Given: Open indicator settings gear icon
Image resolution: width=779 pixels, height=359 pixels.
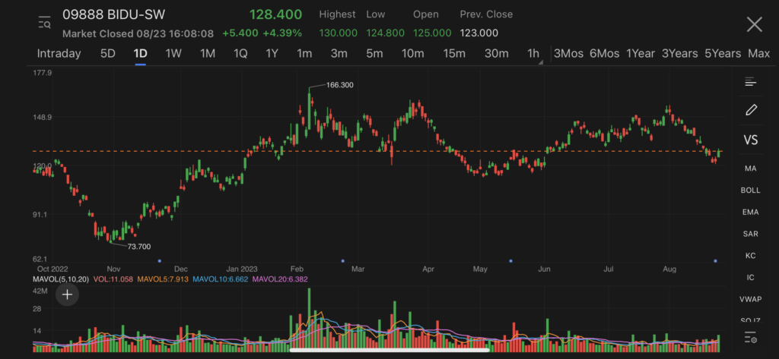Looking at the screenshot, I should 750,338.
